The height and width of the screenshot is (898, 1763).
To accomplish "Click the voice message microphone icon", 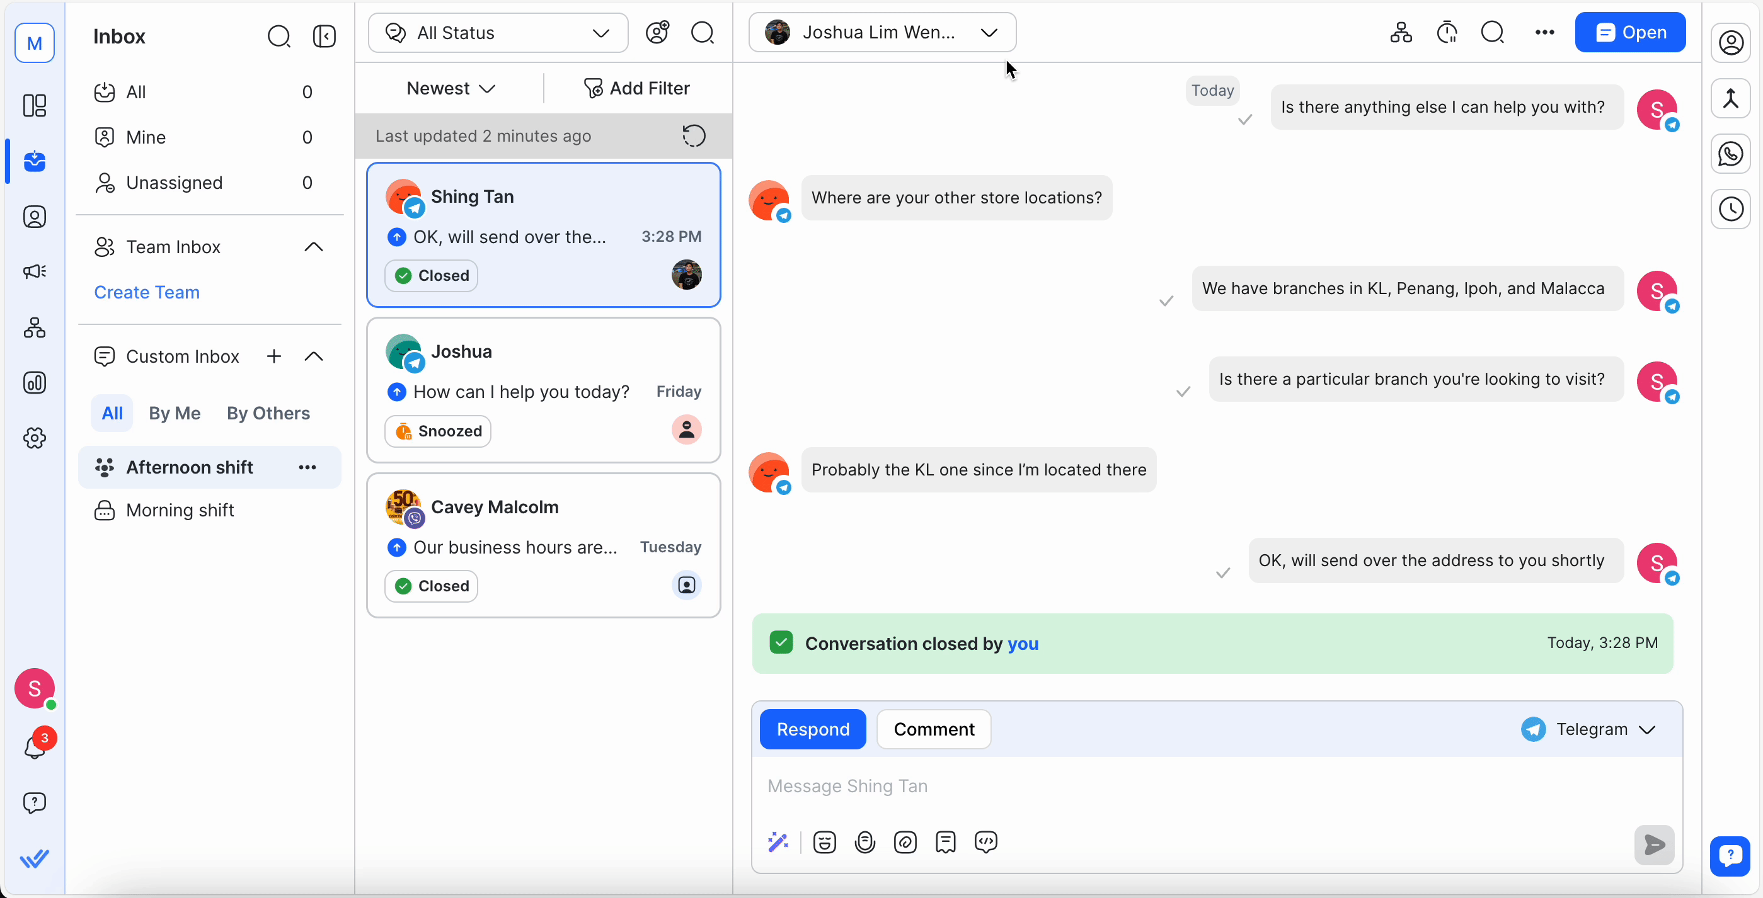I will pos(865,842).
